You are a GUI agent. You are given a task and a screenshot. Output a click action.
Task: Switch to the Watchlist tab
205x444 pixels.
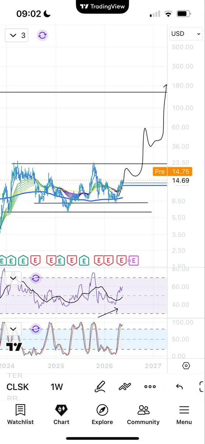click(x=20, y=414)
